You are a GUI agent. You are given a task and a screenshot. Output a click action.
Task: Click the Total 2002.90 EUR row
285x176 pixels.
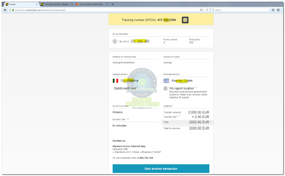187,122
